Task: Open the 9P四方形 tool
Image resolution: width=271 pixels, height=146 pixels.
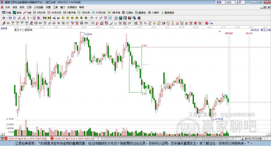Action: point(55,13)
